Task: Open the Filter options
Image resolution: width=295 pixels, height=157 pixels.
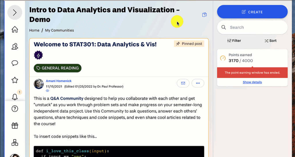Action: tap(234, 41)
